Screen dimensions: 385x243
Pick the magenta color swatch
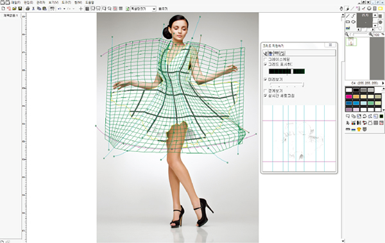tap(348, 97)
